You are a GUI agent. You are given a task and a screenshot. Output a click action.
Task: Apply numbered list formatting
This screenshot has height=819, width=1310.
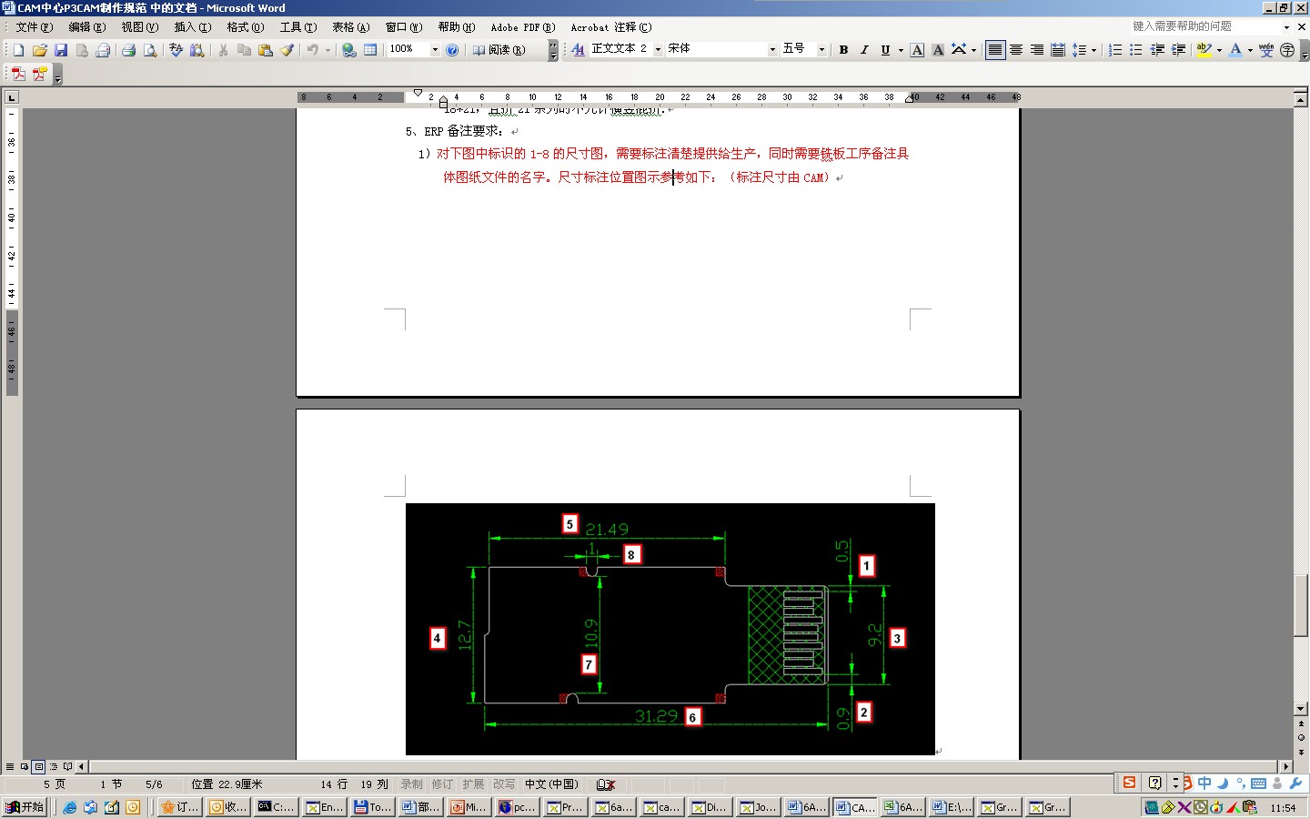1115,50
